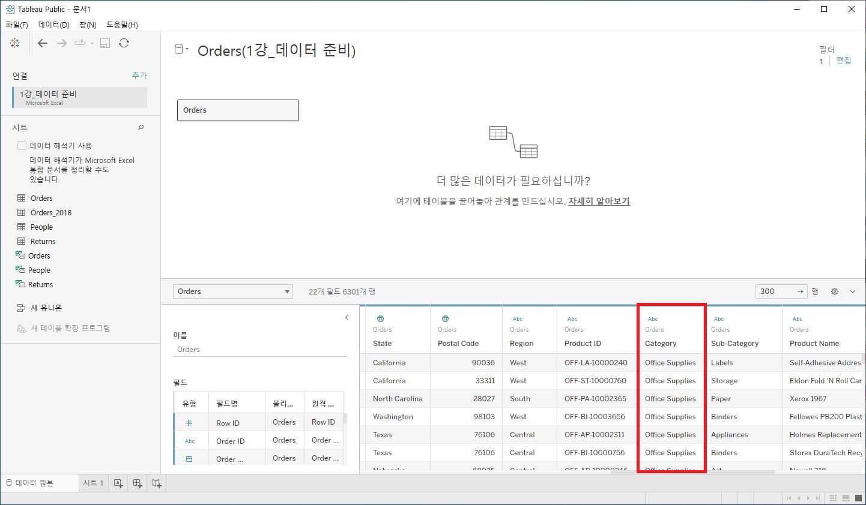Select the People table sheet
The image size is (866, 505).
coord(41,227)
